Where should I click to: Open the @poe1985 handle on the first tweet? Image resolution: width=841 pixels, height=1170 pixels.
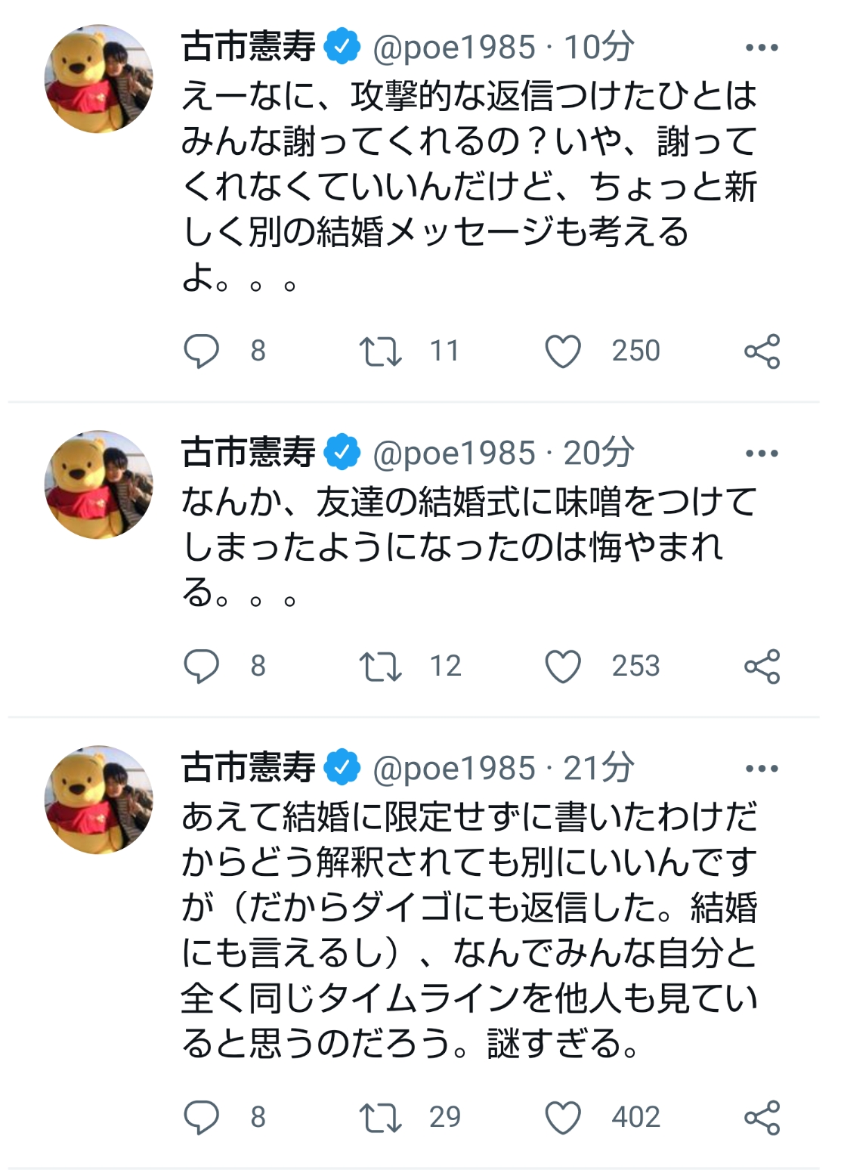click(x=454, y=48)
